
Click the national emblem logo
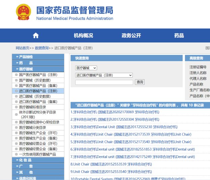[24, 12]
